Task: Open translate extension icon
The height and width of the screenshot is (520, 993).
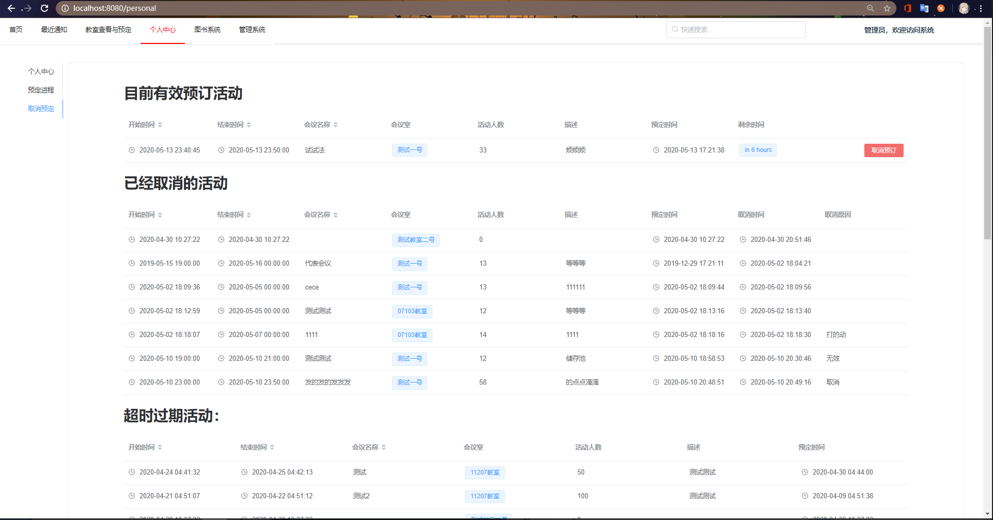Action: point(924,8)
